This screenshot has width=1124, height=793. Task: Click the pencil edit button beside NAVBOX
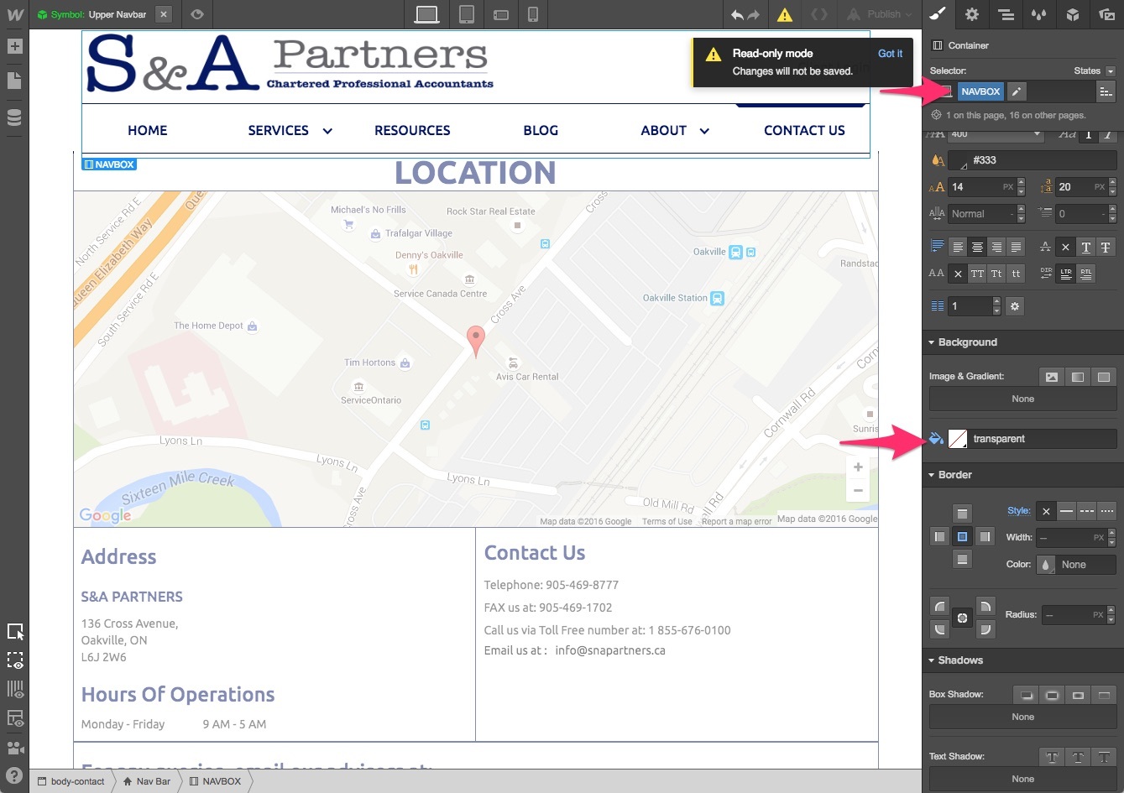(x=1016, y=91)
